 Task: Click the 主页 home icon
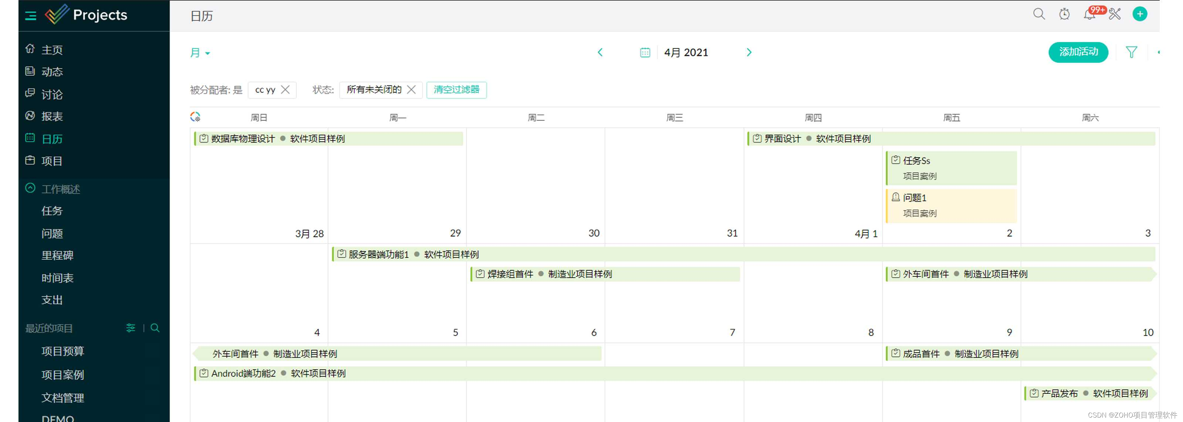tap(30, 49)
